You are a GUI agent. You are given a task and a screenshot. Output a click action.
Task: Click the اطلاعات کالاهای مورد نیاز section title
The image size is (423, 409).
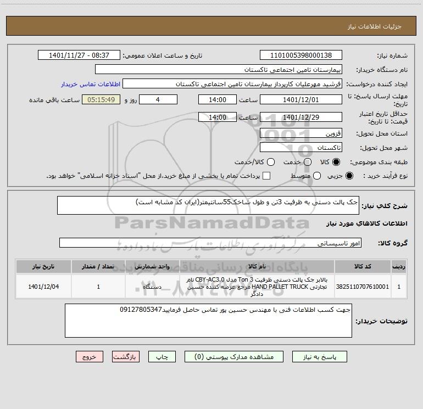(x=367, y=223)
